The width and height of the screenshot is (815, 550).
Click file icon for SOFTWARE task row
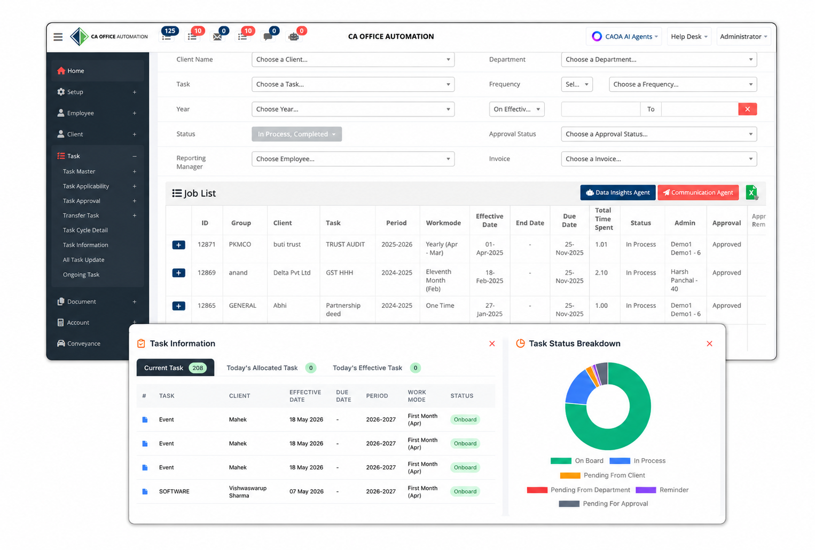[x=145, y=491]
